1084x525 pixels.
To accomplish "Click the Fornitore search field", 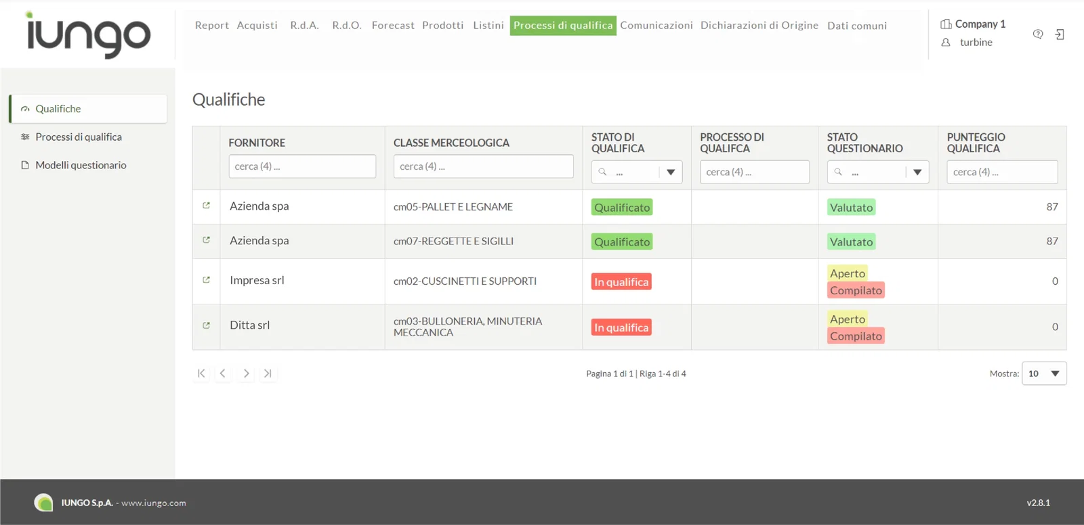I will pyautogui.click(x=302, y=166).
